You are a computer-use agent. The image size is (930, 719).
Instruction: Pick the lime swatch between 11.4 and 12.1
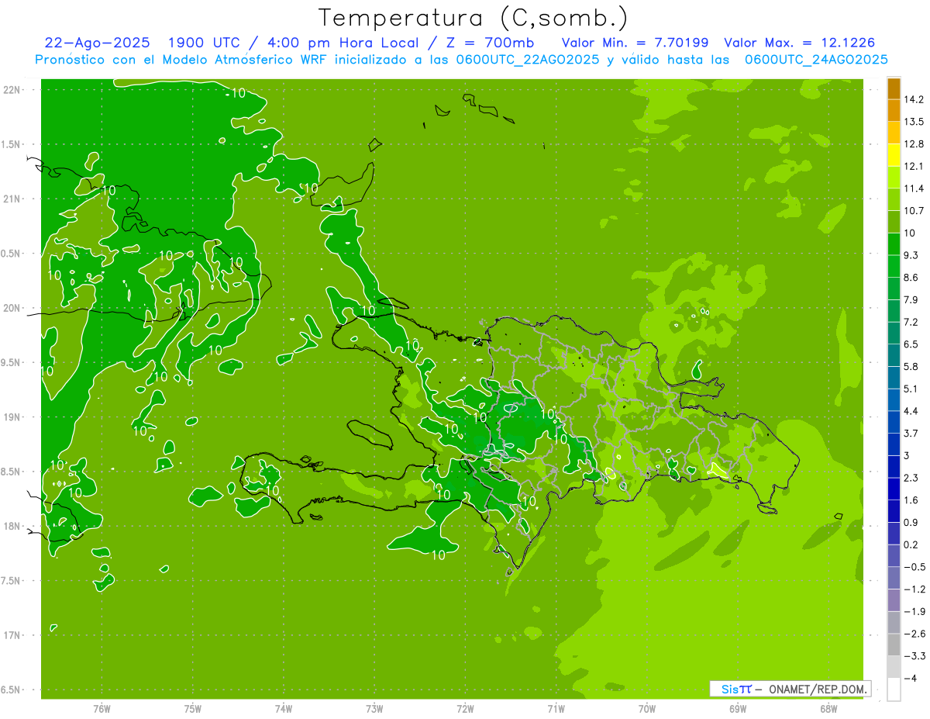[894, 178]
